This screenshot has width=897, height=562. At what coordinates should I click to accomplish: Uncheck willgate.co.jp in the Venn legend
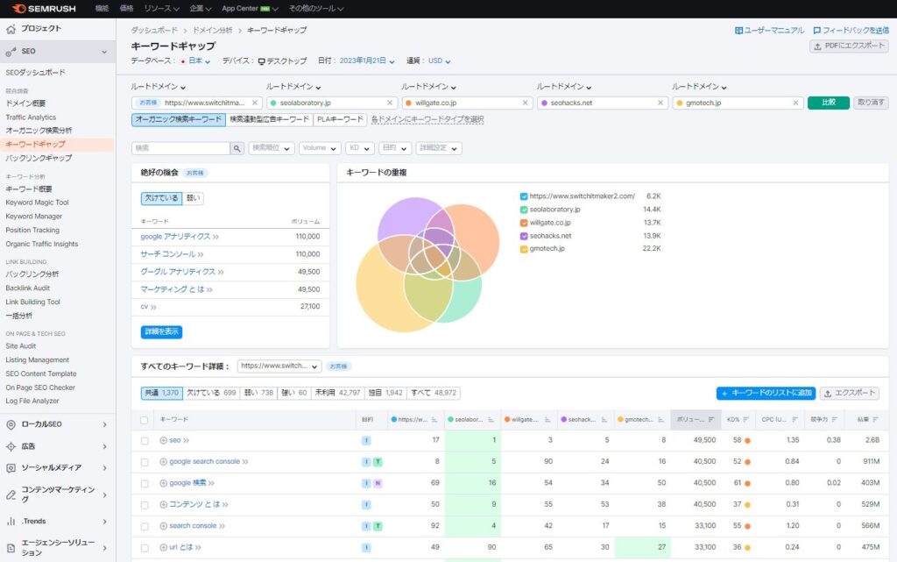524,223
